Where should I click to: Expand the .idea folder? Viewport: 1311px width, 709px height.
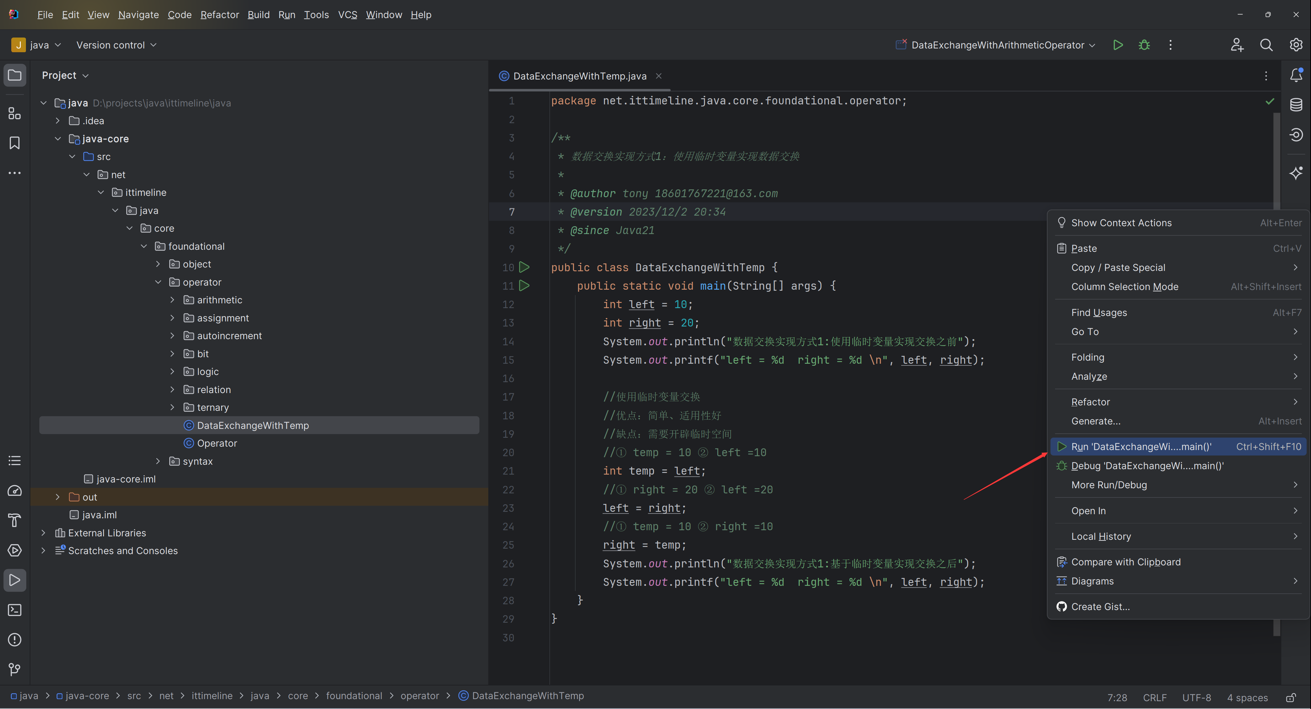pos(58,121)
